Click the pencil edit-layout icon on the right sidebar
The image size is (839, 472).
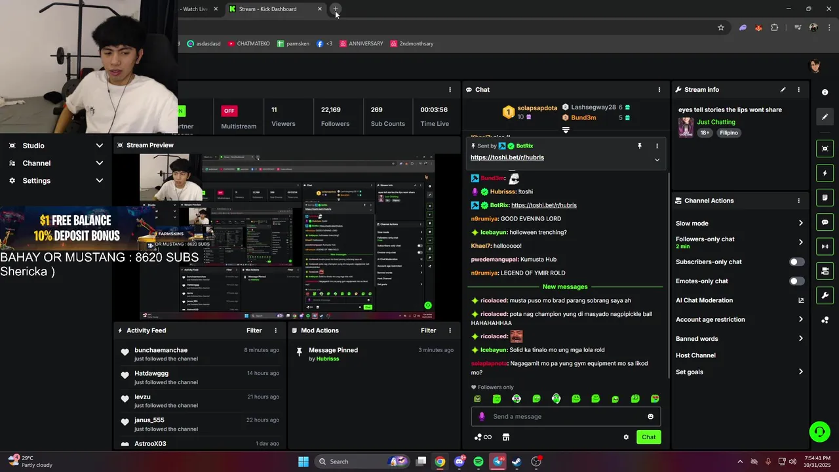point(825,117)
